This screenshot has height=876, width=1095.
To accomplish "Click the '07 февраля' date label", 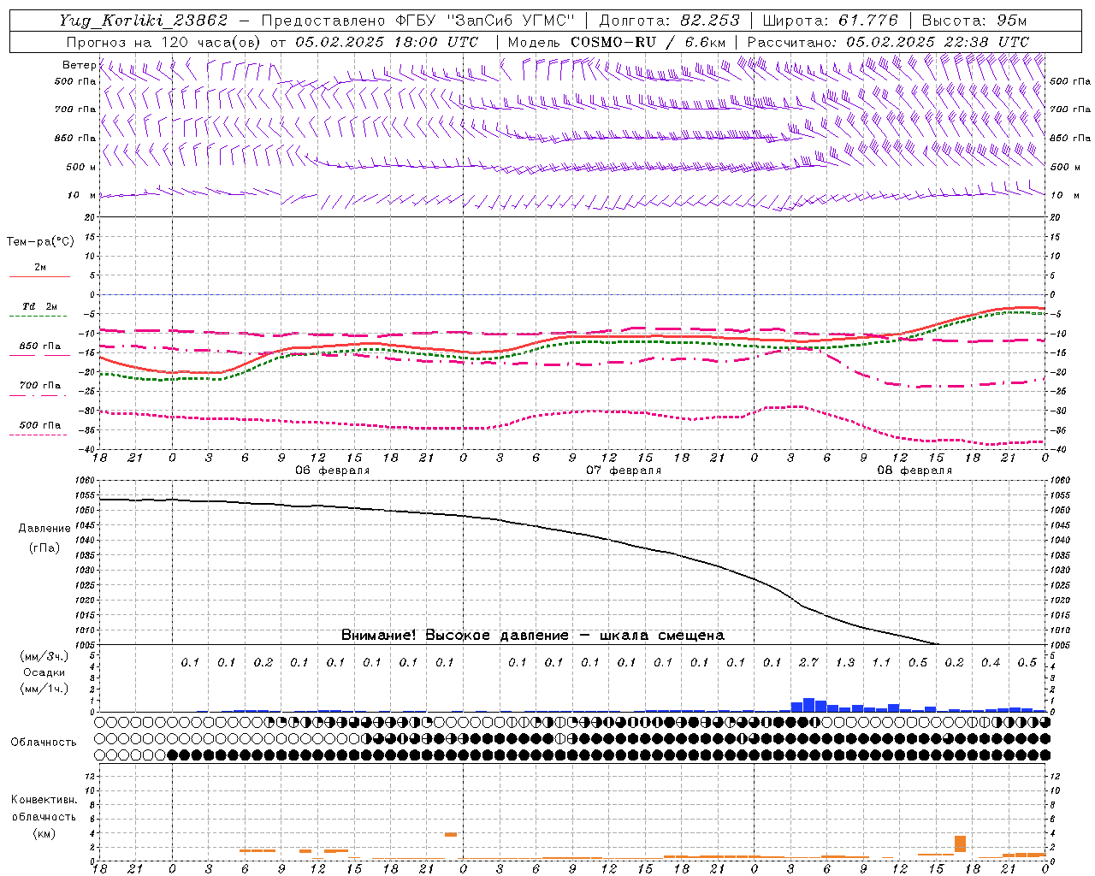I will 624,471.
